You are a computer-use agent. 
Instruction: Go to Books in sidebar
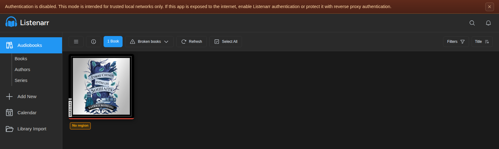pos(21,59)
